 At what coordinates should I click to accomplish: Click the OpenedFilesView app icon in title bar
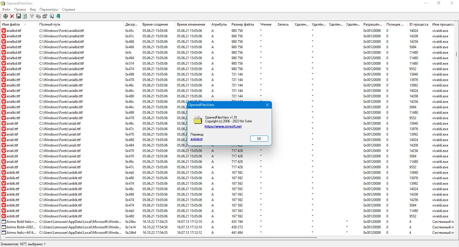pyautogui.click(x=3, y=3)
